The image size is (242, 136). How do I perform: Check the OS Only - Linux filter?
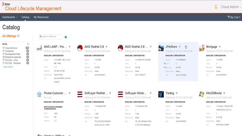click(4, 60)
